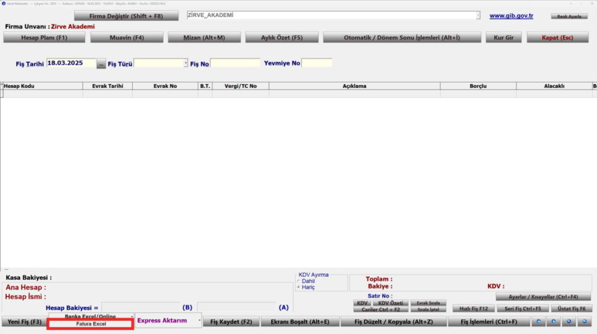Go to the first record navigation icon
597x334 pixels.
point(538,321)
